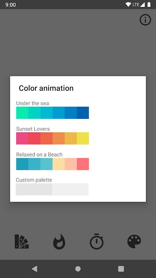Viewport: 156px width, 278px height.
Task: Tap the color swatches fan icon
Action: click(22, 241)
